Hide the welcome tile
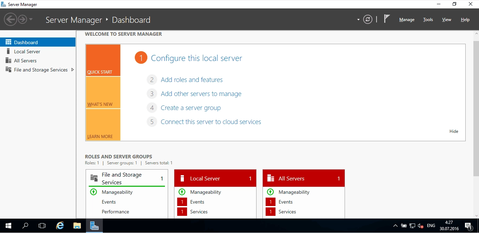 point(454,131)
